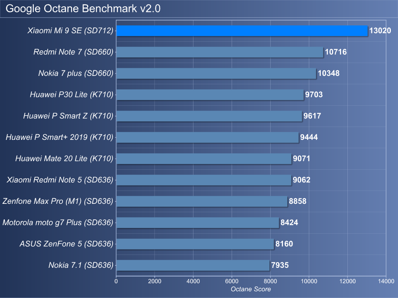Select the Huawei P Smart Z (K710) label

tap(68, 116)
